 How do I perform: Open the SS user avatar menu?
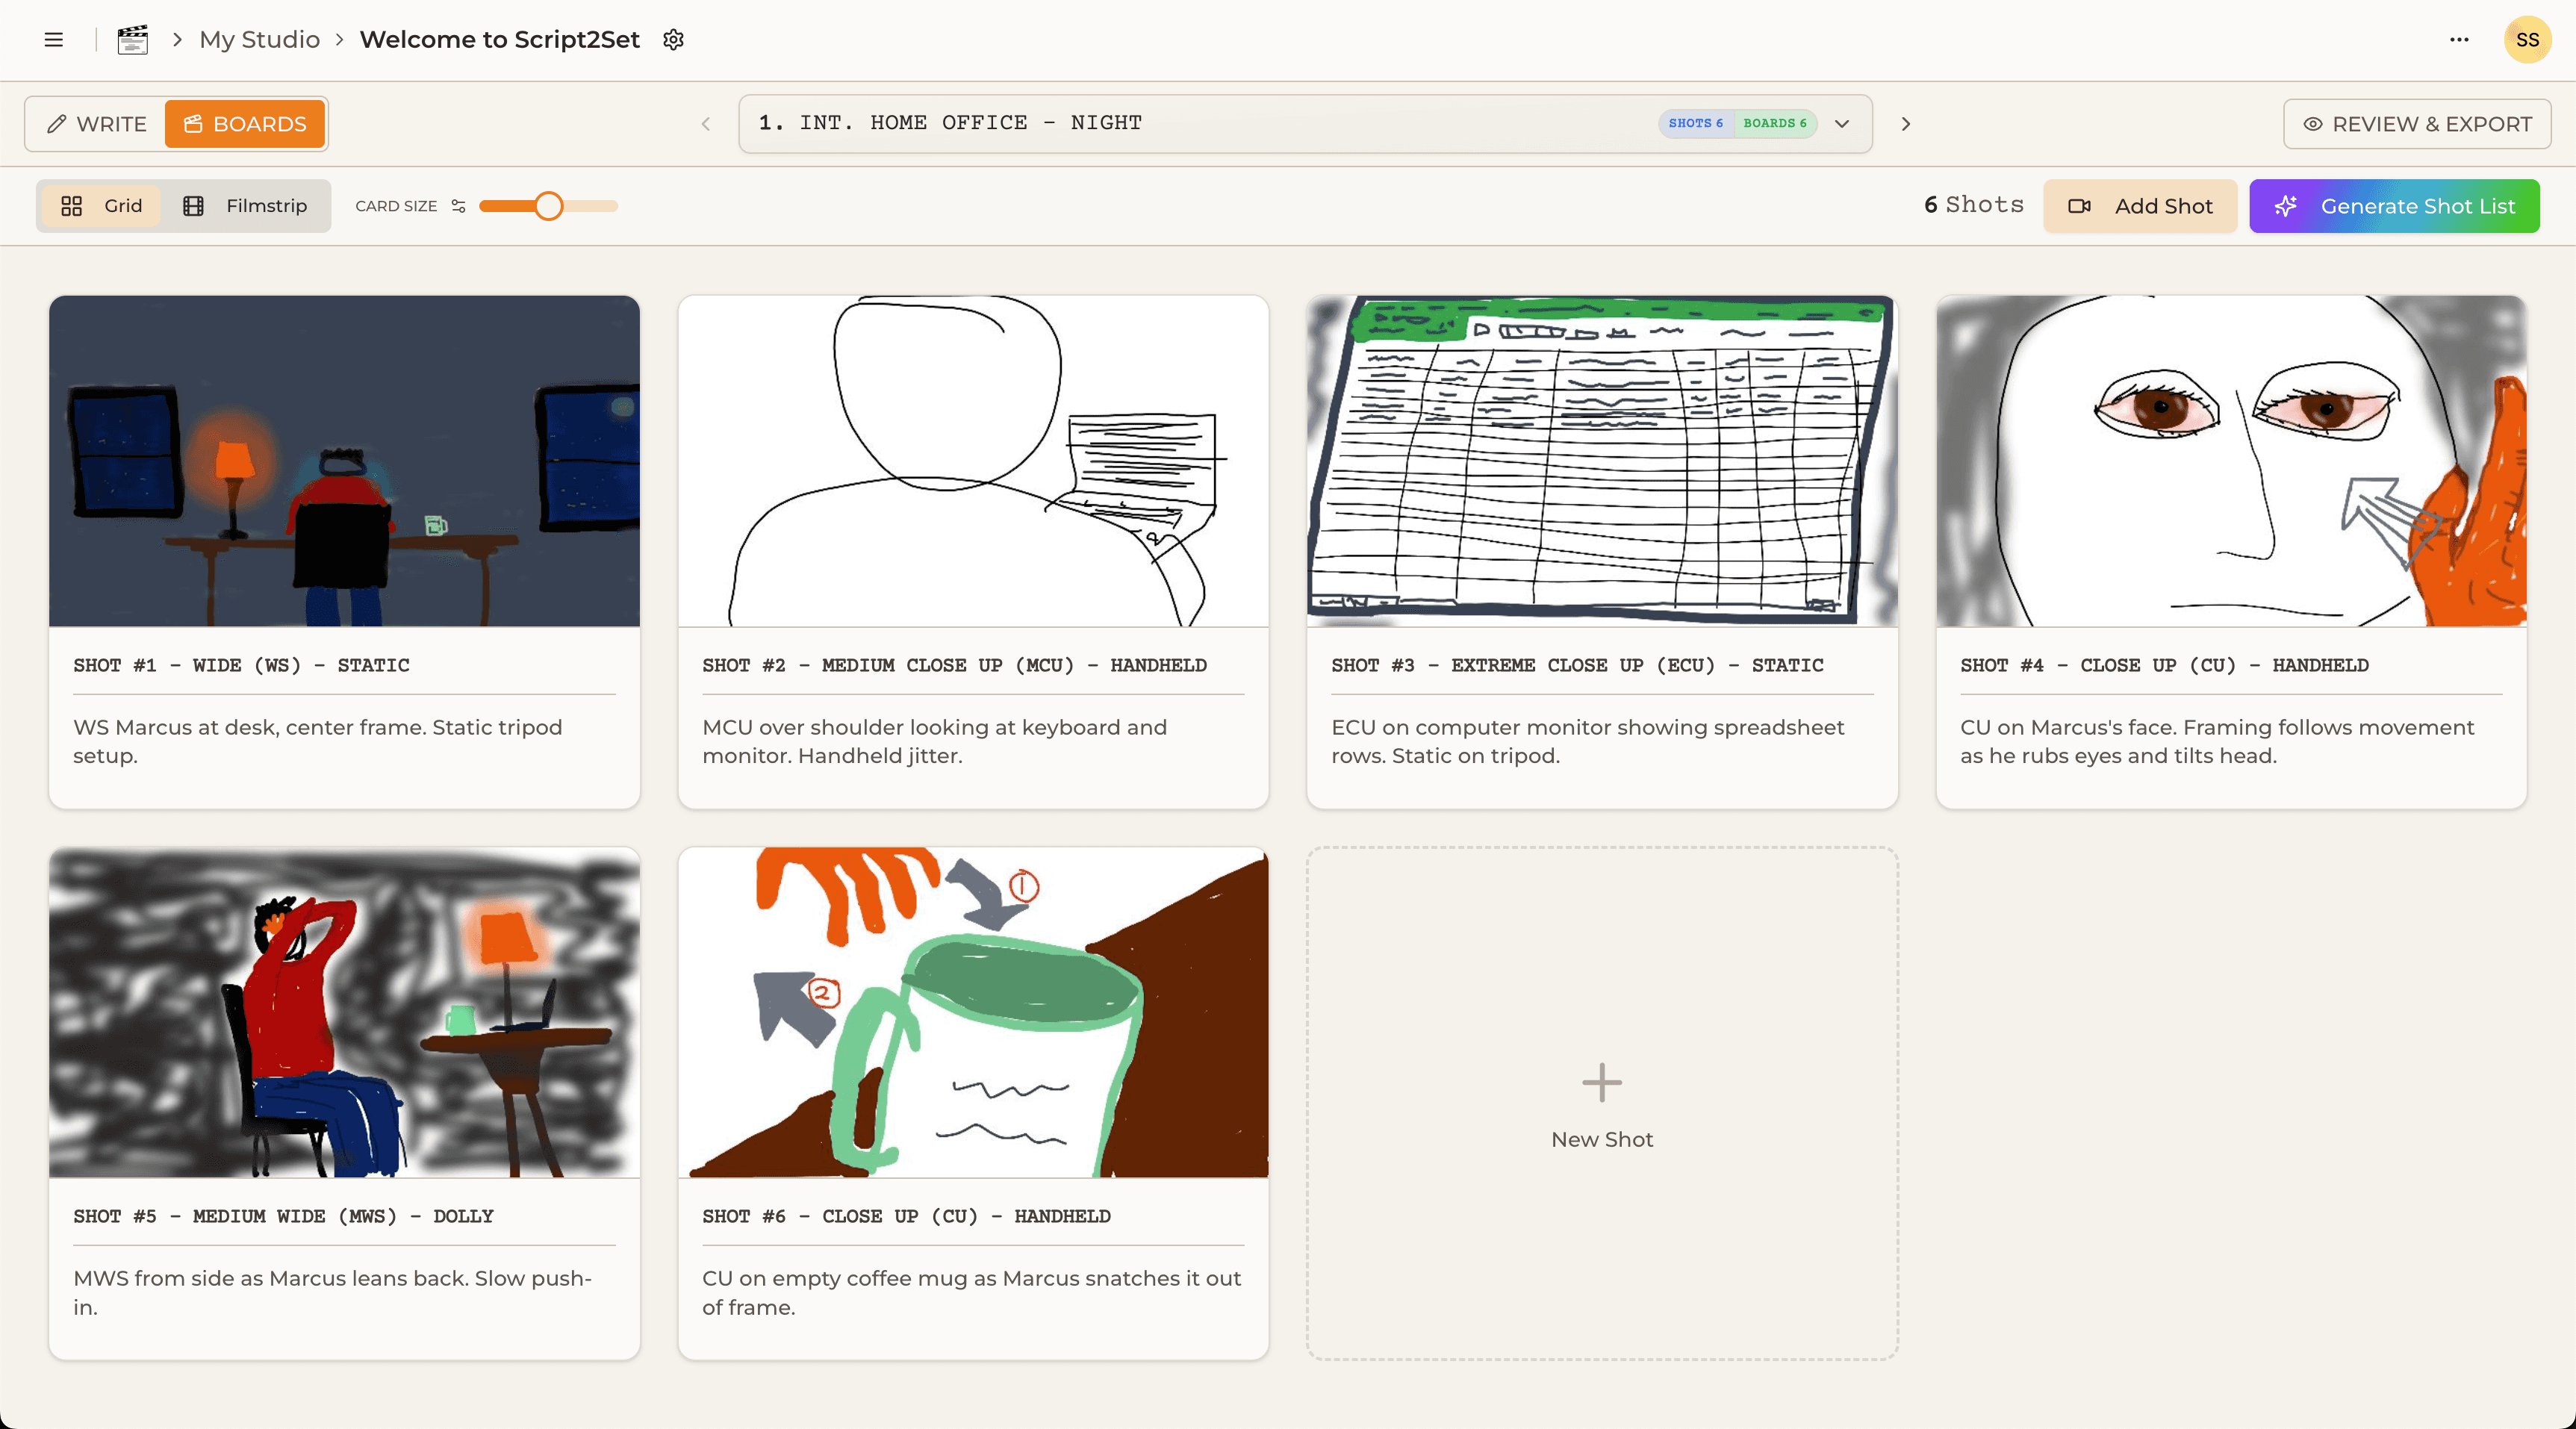click(x=2527, y=39)
